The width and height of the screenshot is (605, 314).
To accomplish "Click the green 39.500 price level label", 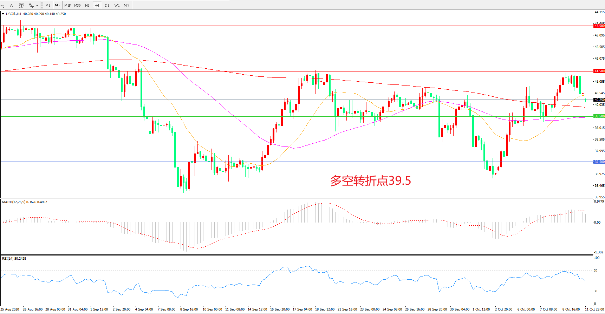I will pos(599,116).
